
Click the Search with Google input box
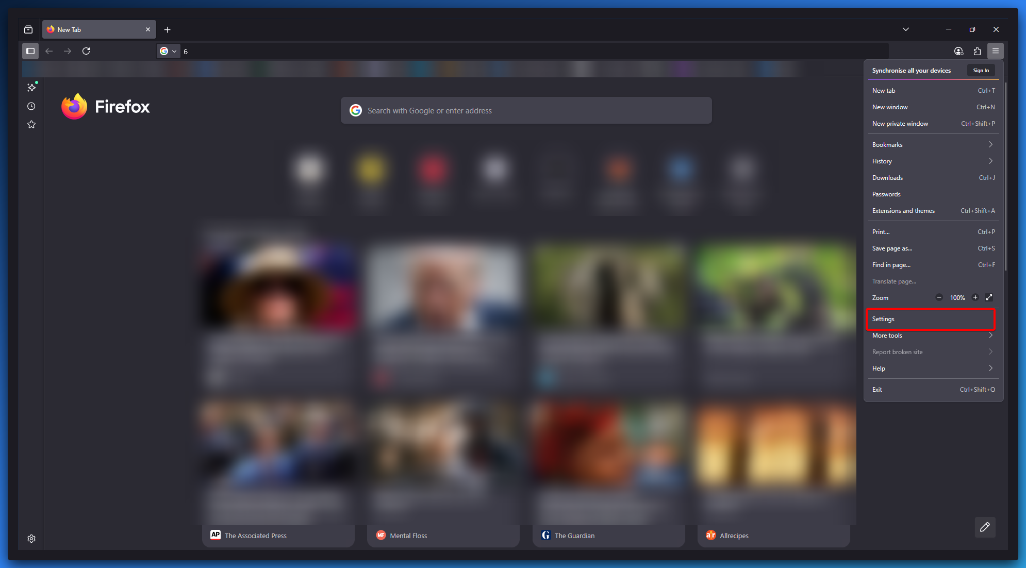[x=526, y=111]
